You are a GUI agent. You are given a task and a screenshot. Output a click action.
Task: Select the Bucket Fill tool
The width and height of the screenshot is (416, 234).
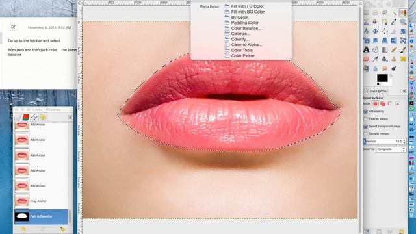point(376,49)
